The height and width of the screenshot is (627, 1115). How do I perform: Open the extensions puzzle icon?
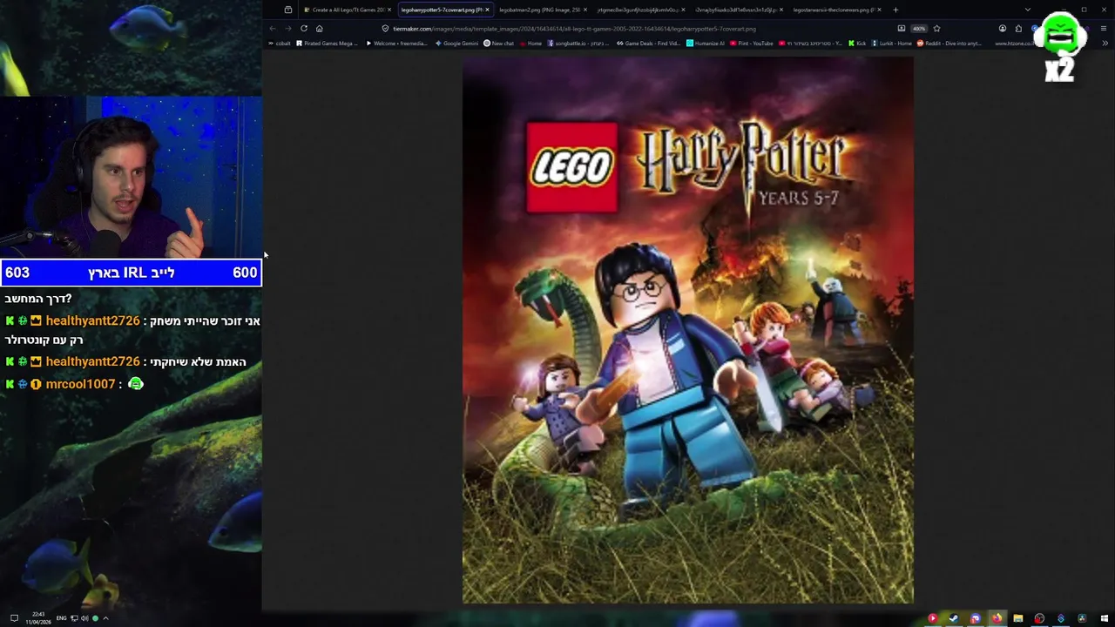(x=1018, y=28)
